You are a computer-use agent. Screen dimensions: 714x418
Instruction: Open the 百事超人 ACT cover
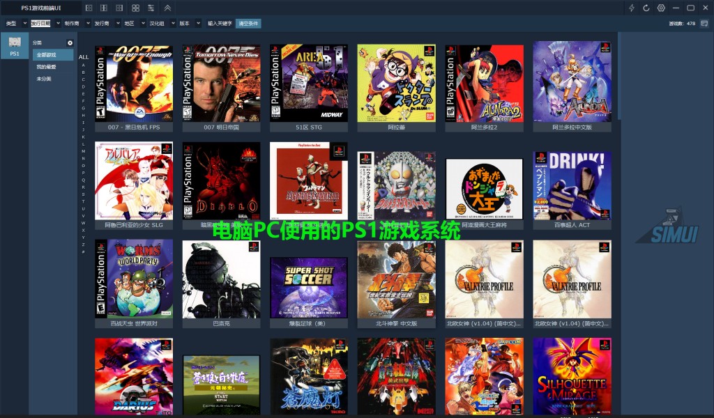pos(572,185)
